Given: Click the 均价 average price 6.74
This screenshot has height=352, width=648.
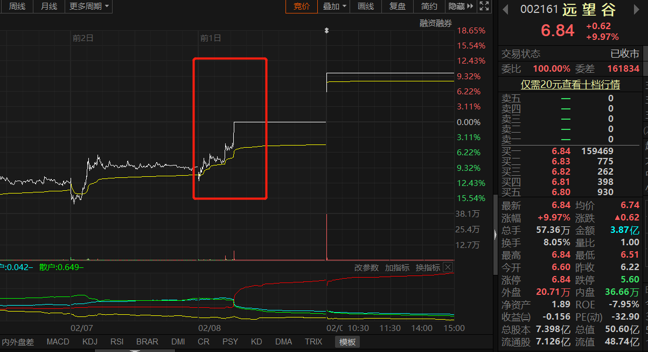Looking at the screenshot, I should pos(630,205).
